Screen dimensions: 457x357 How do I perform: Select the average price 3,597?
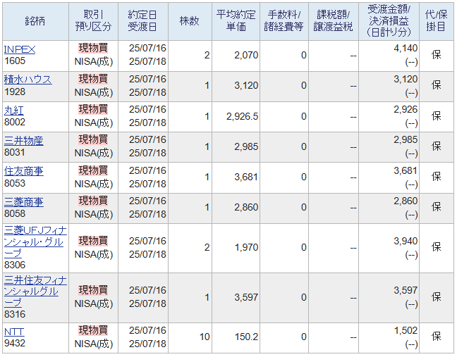[x=246, y=297]
